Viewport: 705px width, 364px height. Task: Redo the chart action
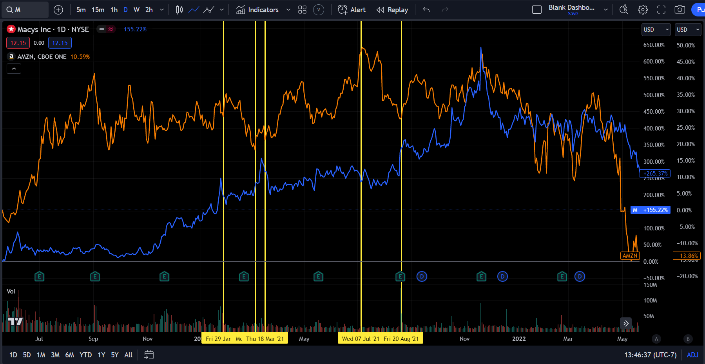(445, 10)
